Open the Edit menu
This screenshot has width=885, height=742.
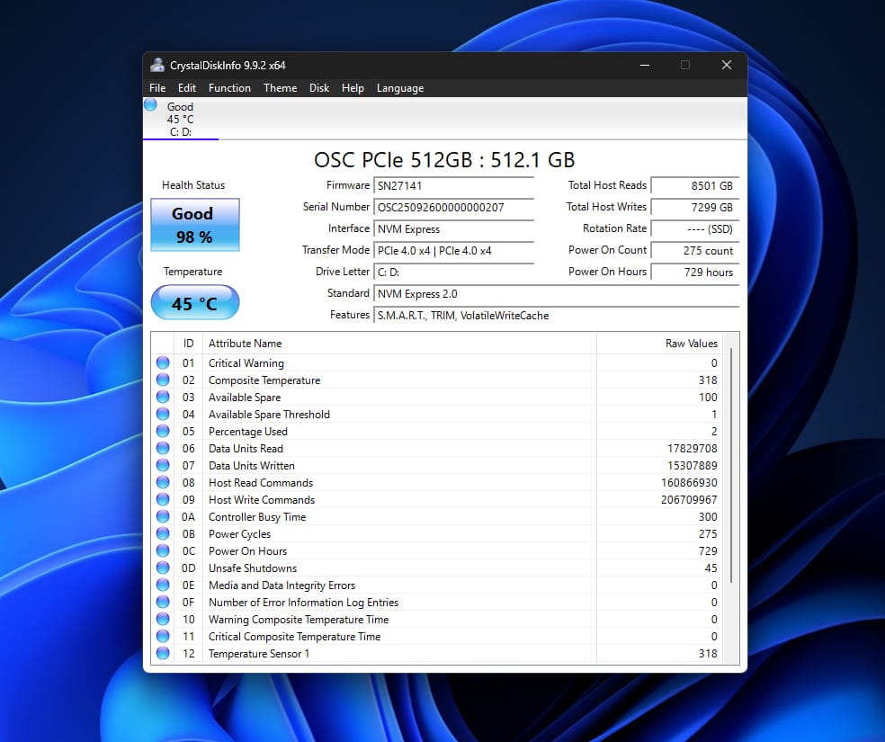(187, 88)
